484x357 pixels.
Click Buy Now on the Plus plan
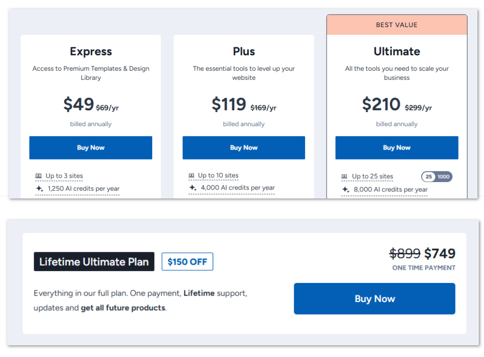[x=244, y=147]
